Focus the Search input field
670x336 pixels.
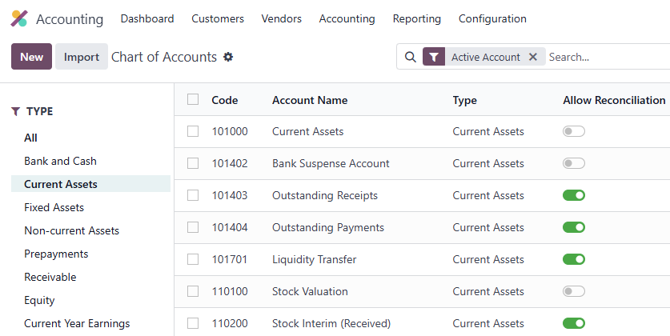point(608,57)
